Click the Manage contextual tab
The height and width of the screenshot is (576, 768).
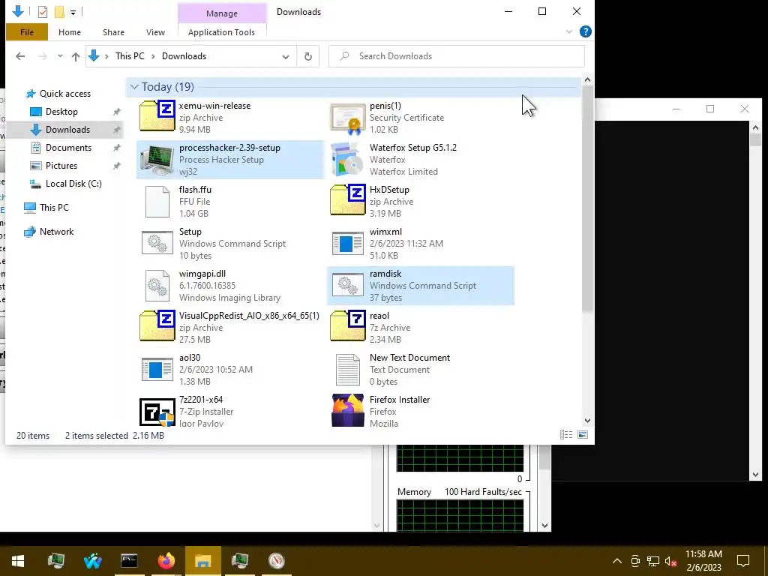click(222, 13)
